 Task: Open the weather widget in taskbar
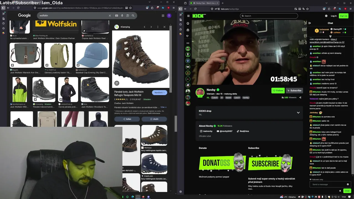(288, 197)
